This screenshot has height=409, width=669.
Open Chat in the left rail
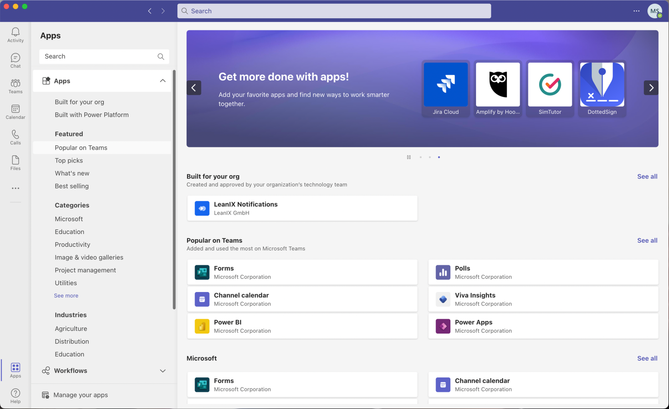point(16,60)
